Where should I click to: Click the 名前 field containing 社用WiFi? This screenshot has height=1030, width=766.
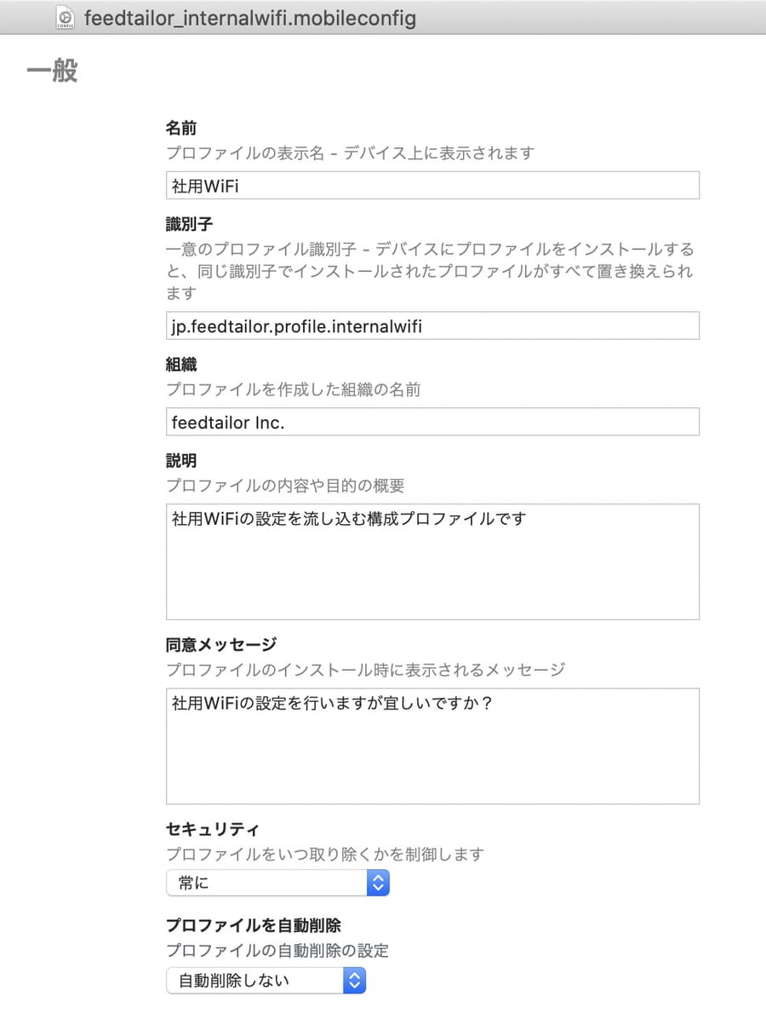(432, 185)
